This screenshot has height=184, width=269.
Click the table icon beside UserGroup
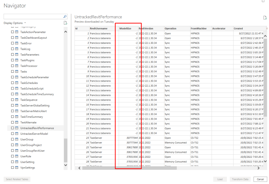[x=17, y=139]
